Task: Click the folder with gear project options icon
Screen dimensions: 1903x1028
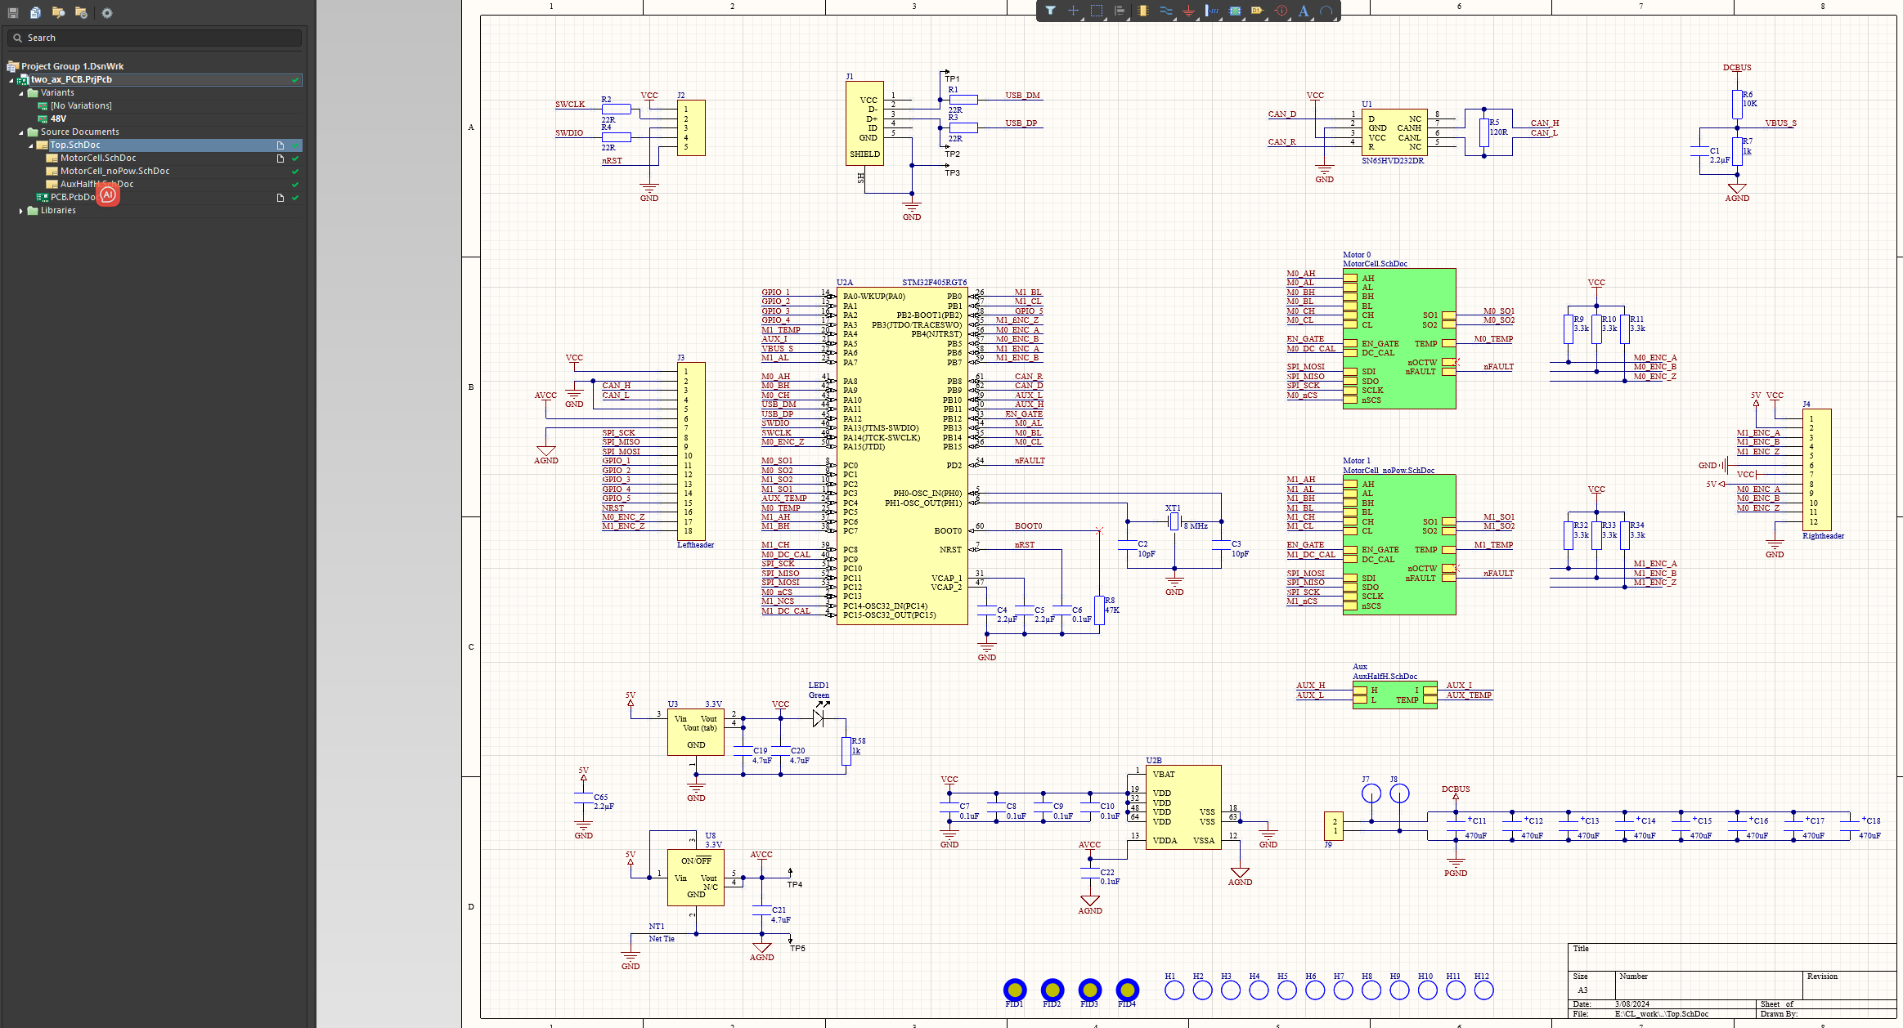Action: coord(81,12)
